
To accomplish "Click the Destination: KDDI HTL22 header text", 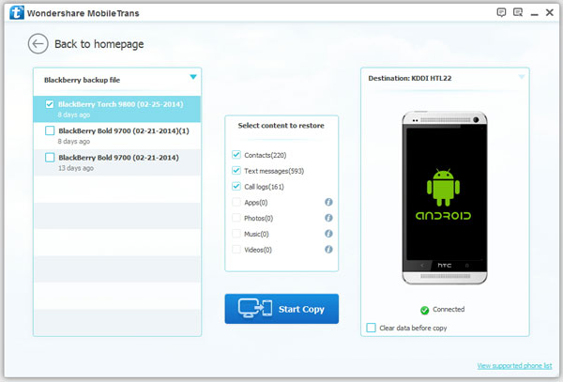I will click(x=410, y=78).
